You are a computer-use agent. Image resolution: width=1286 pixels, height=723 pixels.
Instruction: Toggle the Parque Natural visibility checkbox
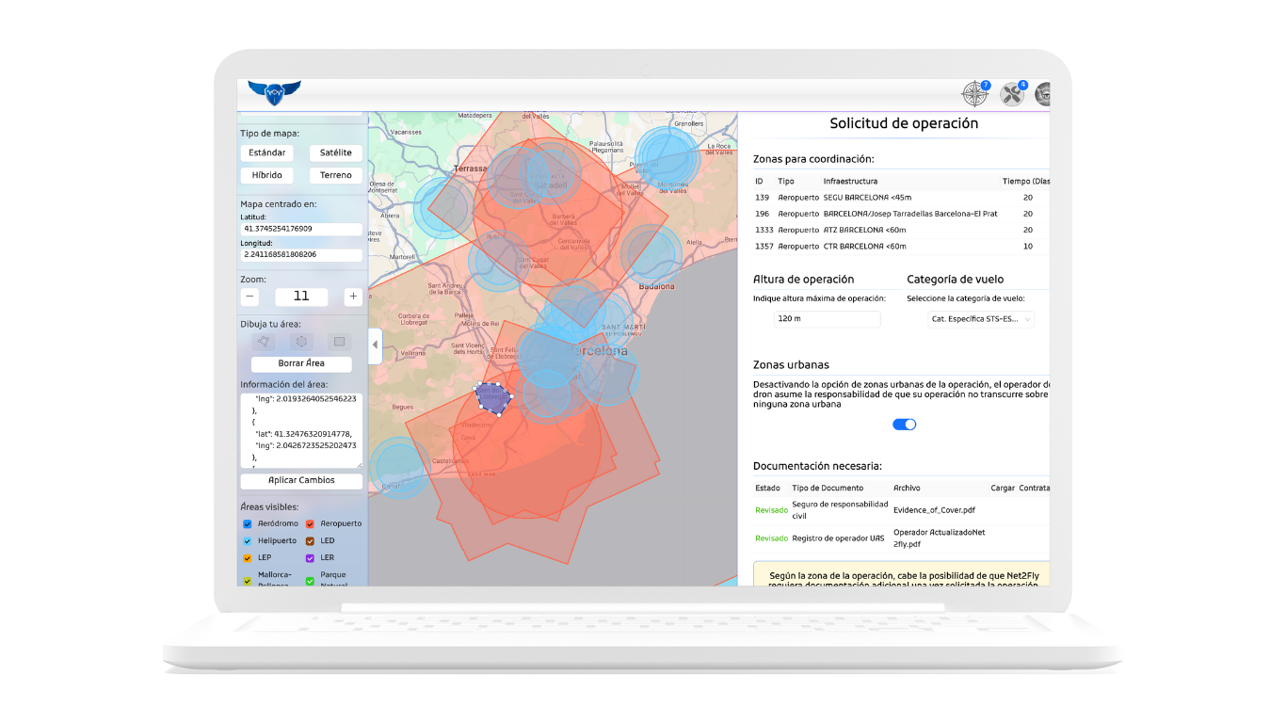coord(311,581)
